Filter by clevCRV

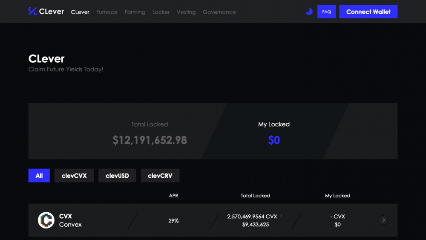pos(160,176)
